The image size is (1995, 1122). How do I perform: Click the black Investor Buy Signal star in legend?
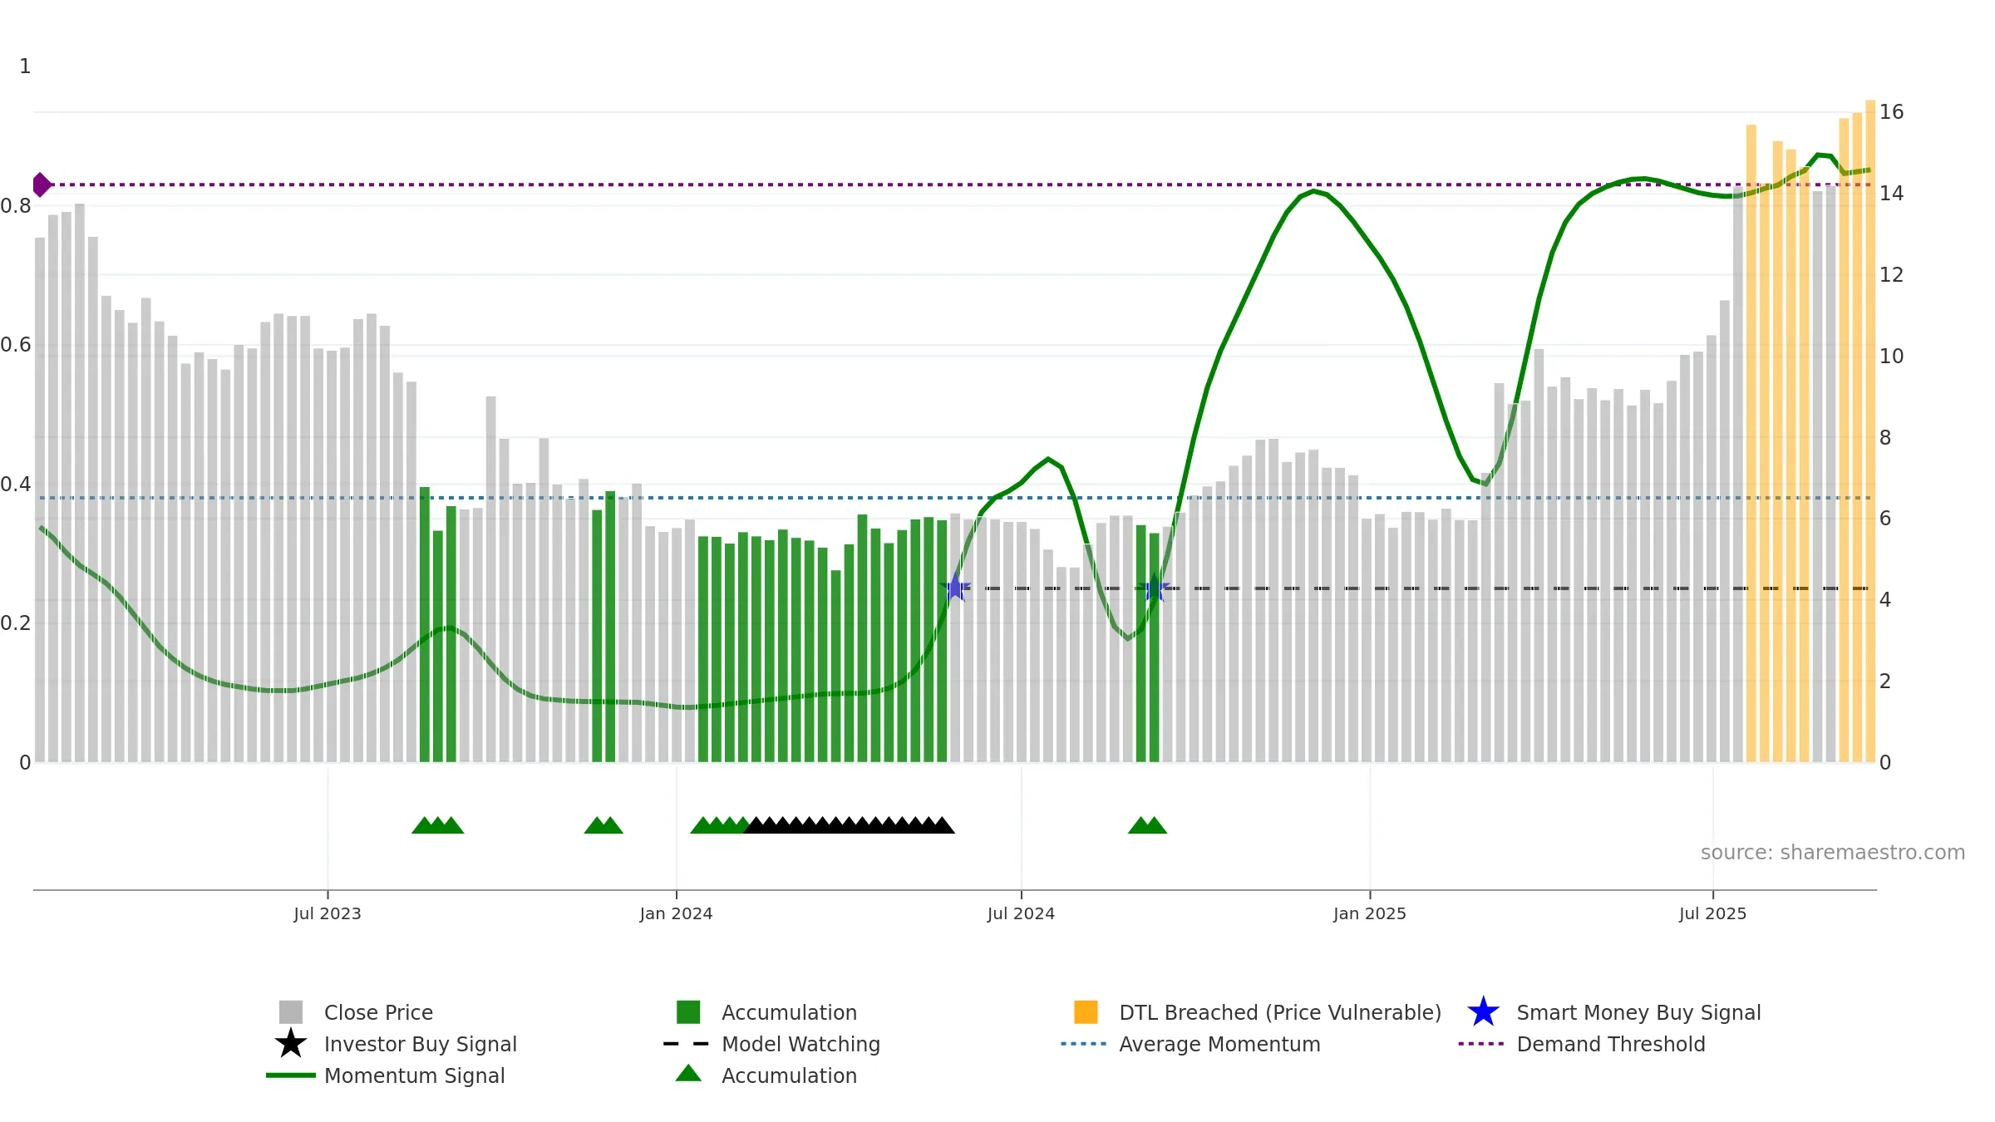(291, 1043)
